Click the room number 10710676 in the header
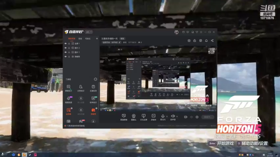Image resolution: width=280 pixels, height=157 pixels. [132, 42]
